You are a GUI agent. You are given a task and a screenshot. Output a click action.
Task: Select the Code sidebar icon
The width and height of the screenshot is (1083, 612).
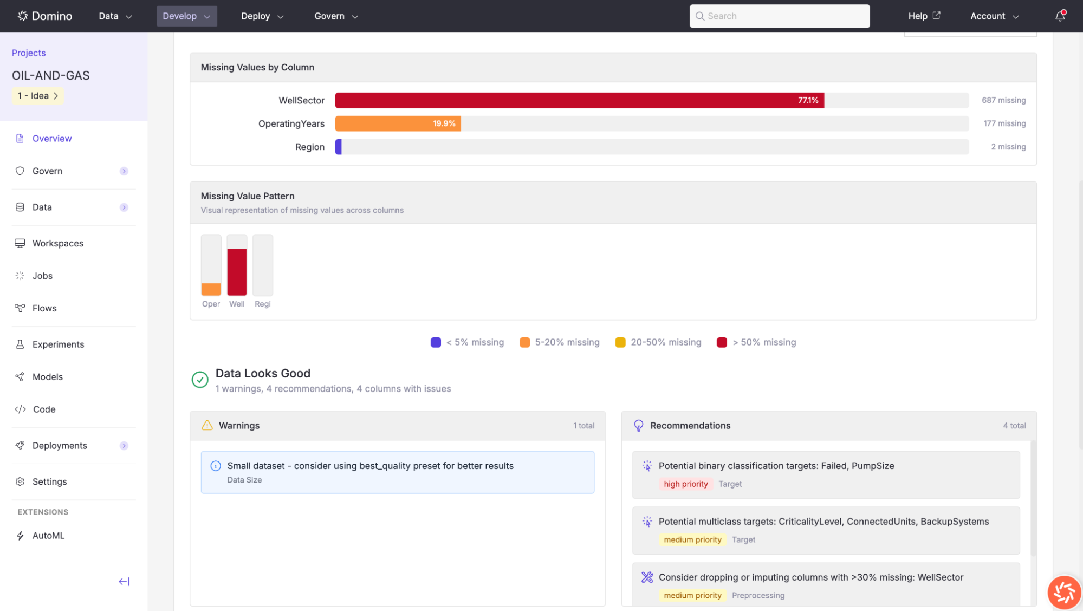coord(21,409)
